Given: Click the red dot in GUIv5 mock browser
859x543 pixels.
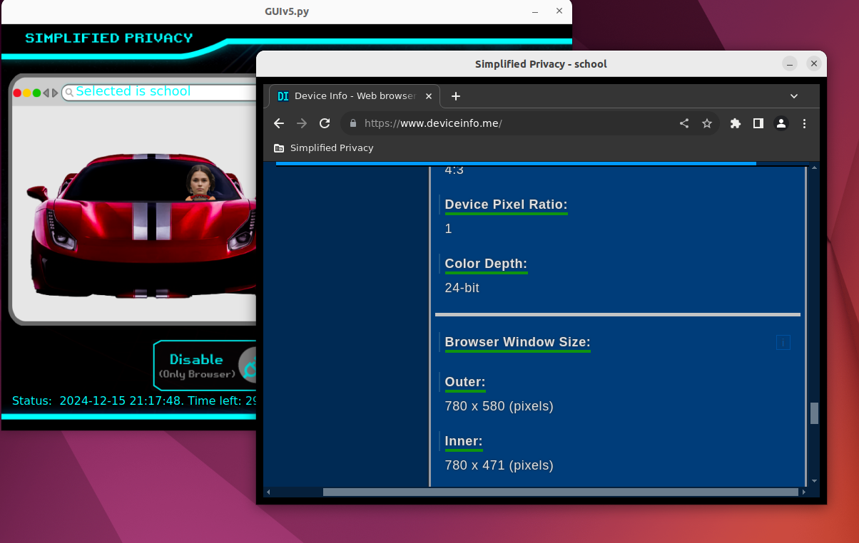Looking at the screenshot, I should point(17,93).
